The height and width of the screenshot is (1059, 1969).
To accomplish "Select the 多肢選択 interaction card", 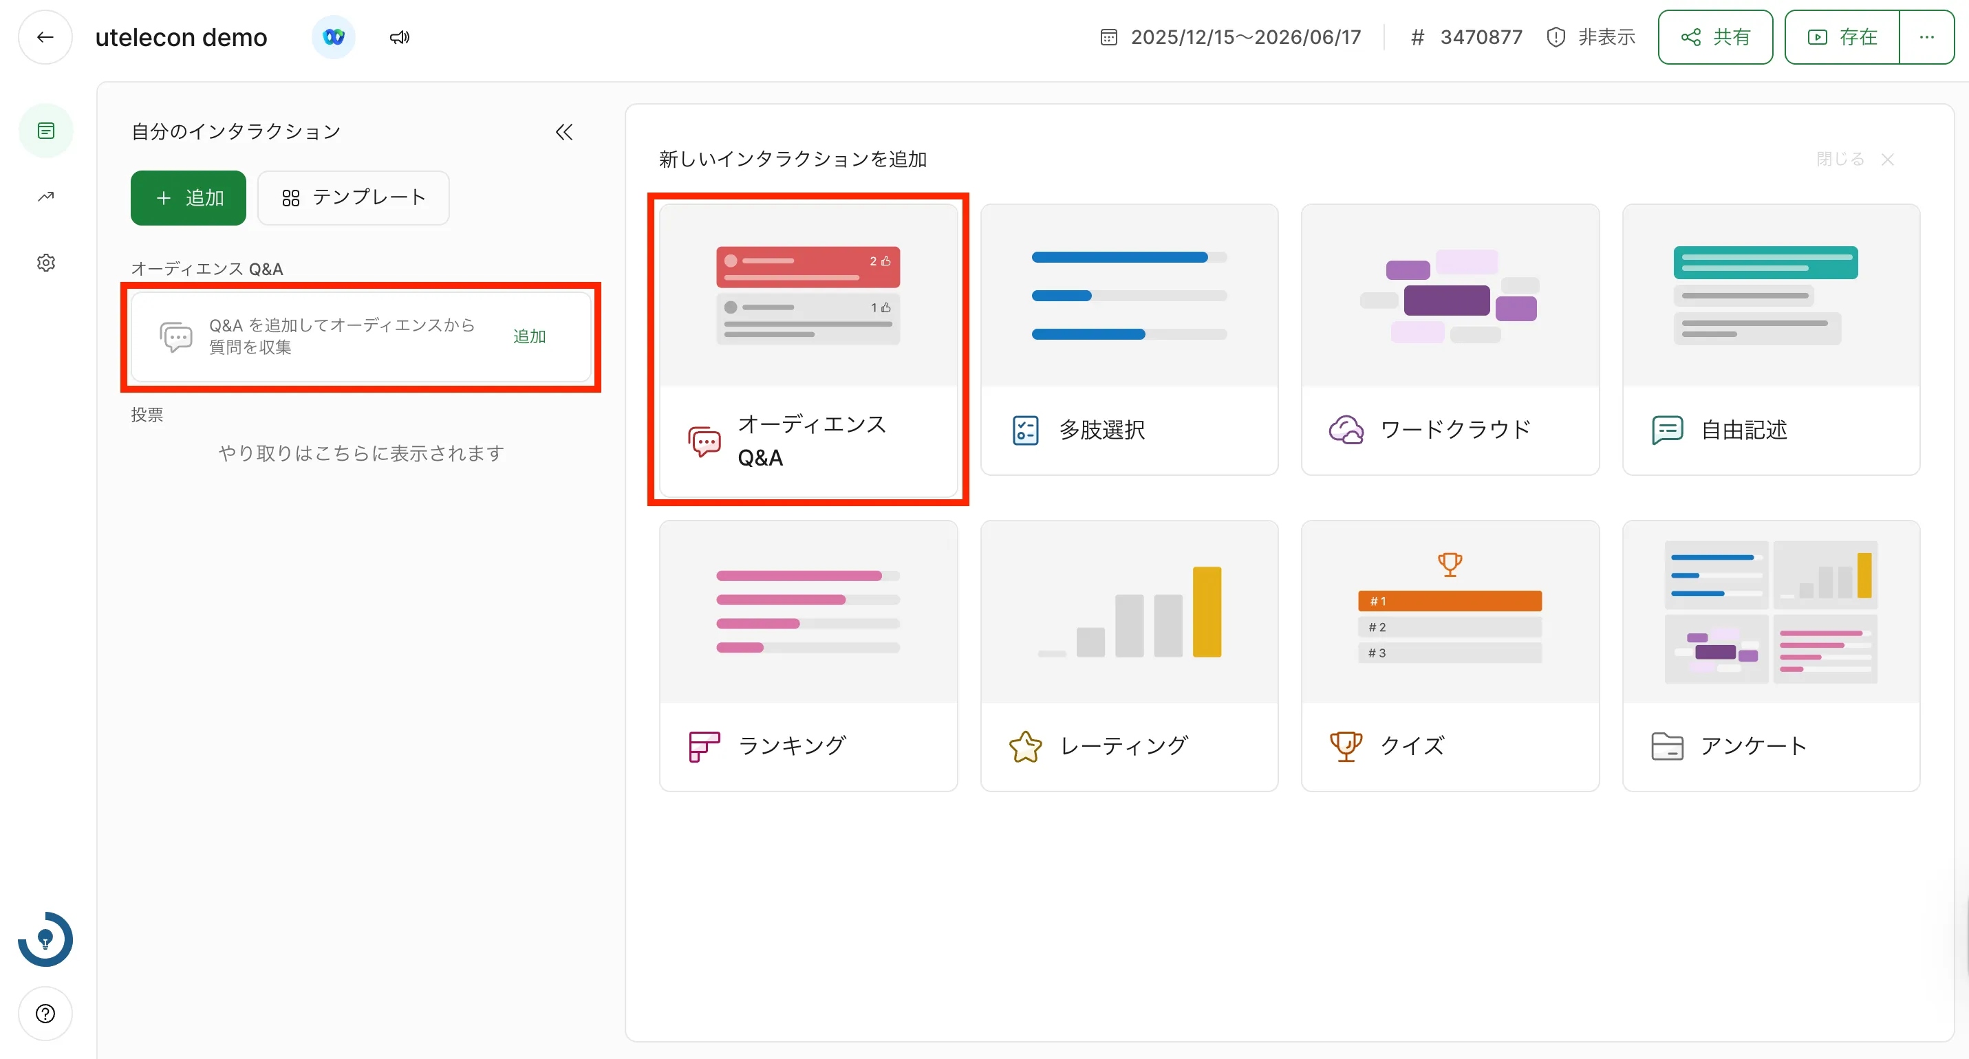I will point(1128,340).
